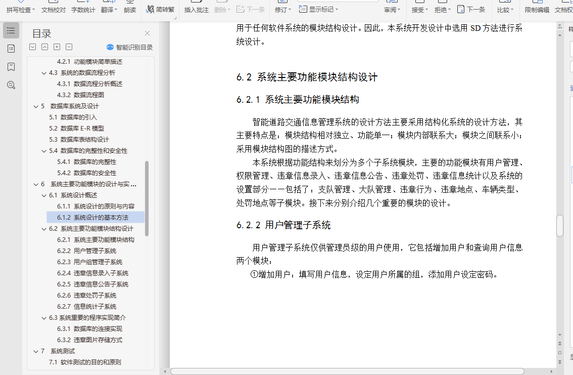Viewport: 573px width, 375px height.
Task: Jump to 6.3.2 违章图片存储方式
Action: pos(89,340)
